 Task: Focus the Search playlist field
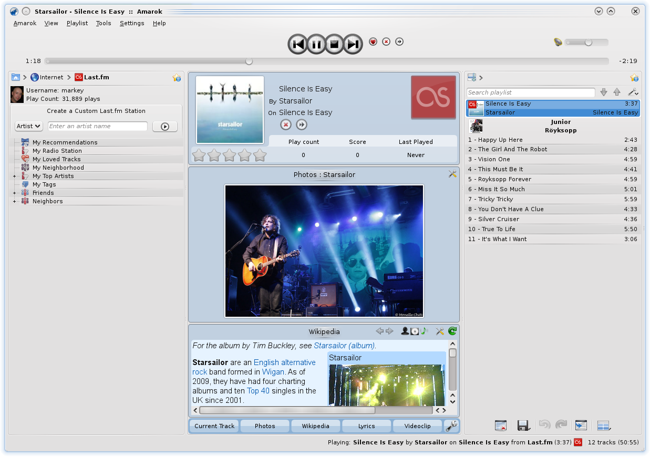tap(531, 92)
